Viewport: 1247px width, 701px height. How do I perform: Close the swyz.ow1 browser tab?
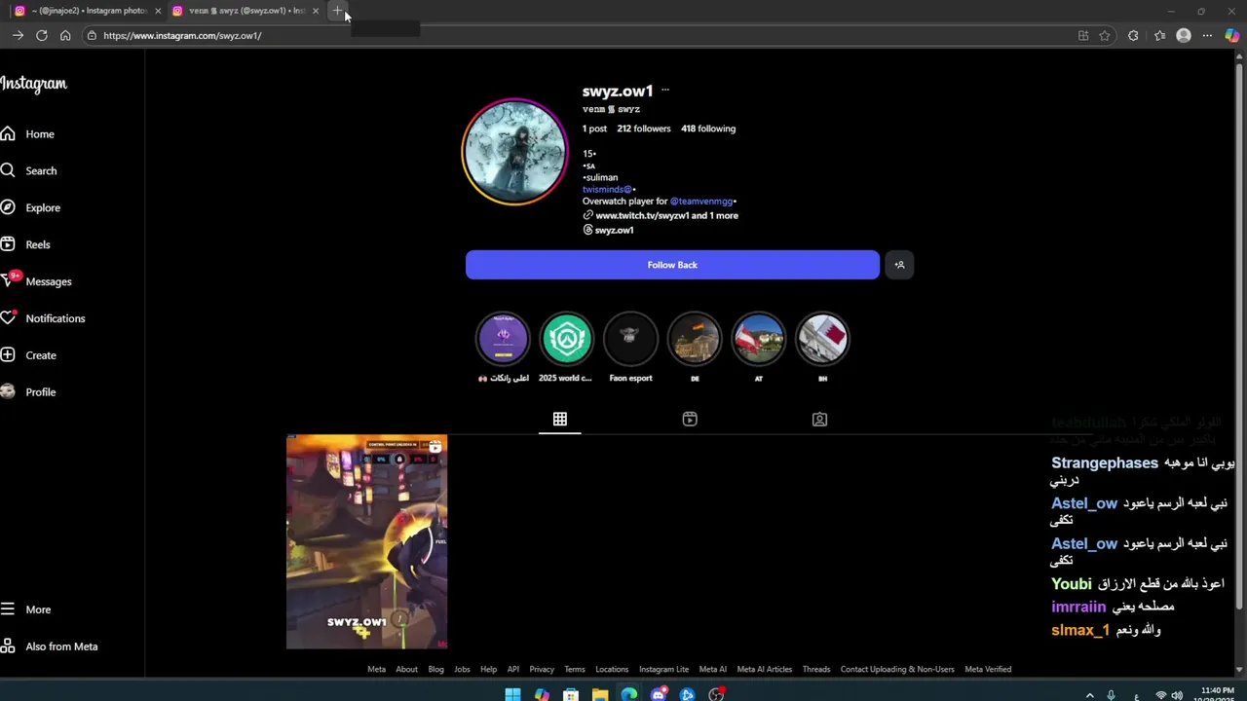316,11
